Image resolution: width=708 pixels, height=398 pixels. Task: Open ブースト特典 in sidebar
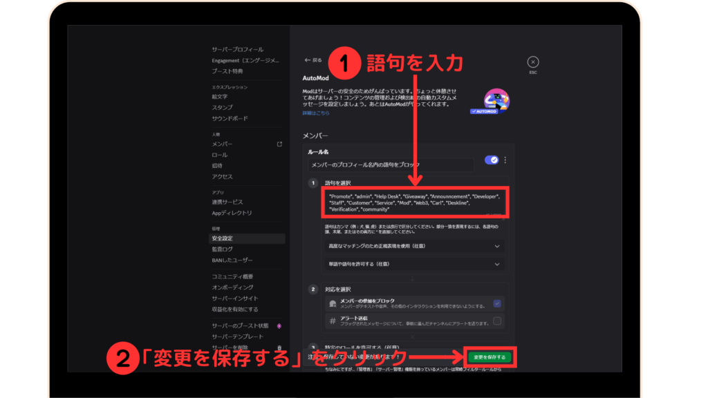(227, 71)
